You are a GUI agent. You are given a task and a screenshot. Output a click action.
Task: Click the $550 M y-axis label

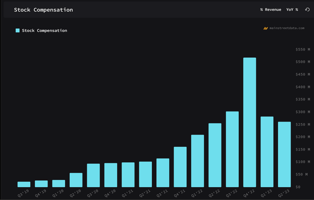(303, 50)
